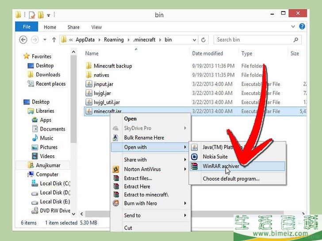Screen dimensions: 322x241
Task: Choose Bulk Rename Here menu entry
Action: click(x=144, y=138)
